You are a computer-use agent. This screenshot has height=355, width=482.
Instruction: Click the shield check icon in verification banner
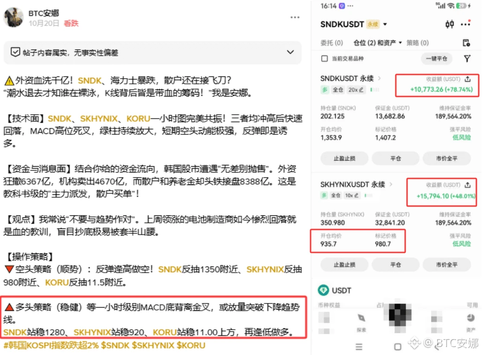click(15, 52)
